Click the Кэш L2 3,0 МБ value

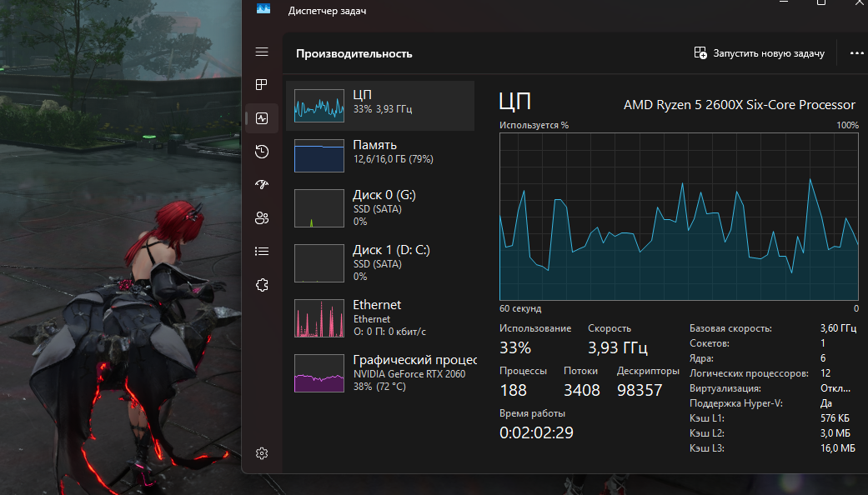(x=835, y=433)
